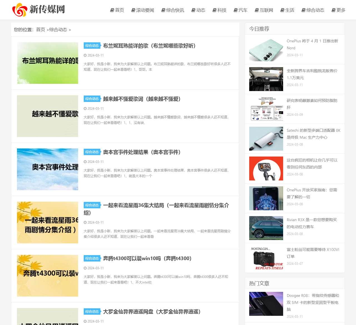Click 综合动态 tag on 布兰妮 article
This screenshot has height=325, width=356.
92,46
